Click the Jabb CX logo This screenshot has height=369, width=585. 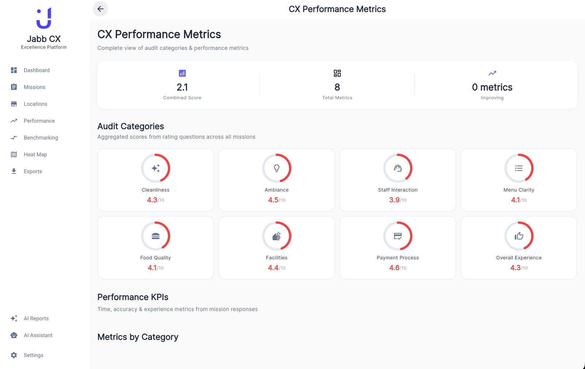[x=44, y=18]
